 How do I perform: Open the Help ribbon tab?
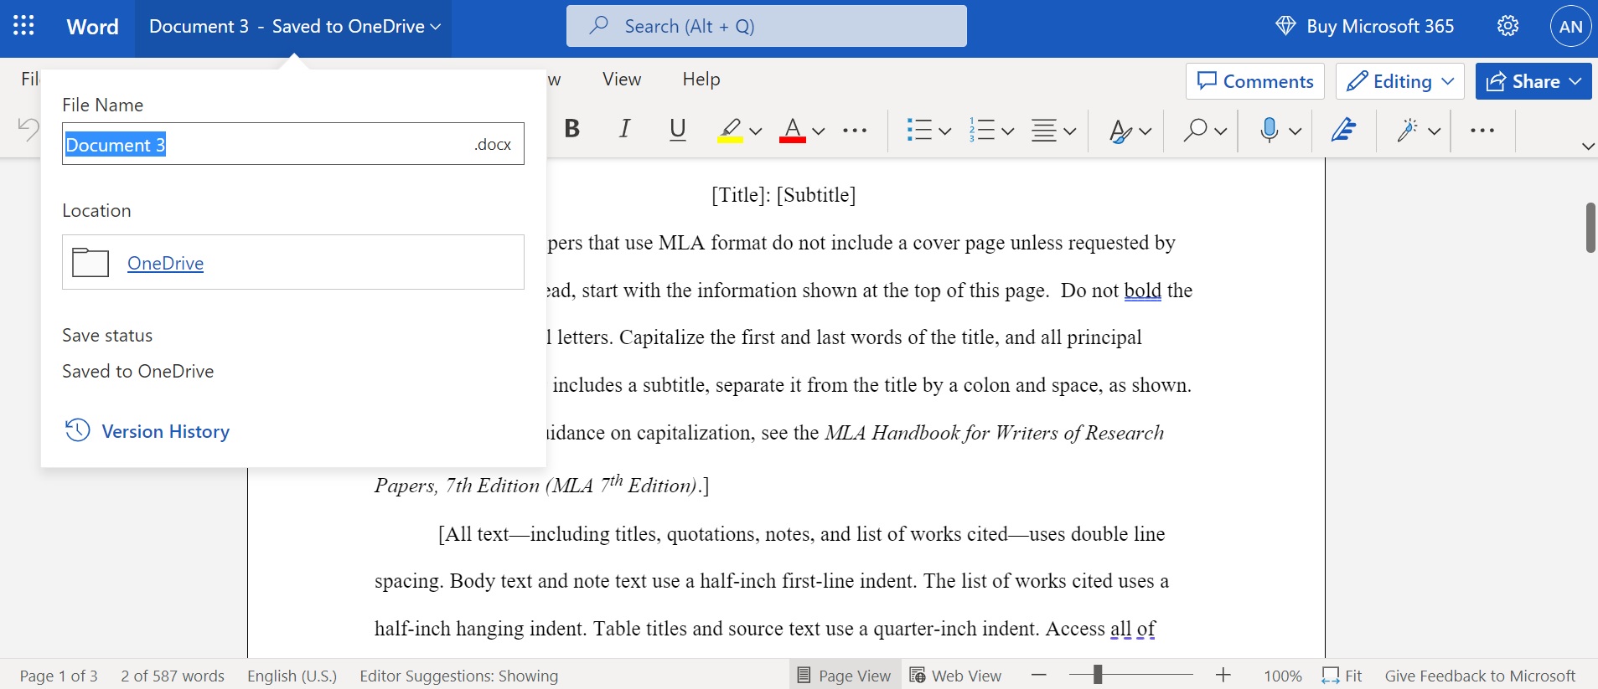point(701,79)
